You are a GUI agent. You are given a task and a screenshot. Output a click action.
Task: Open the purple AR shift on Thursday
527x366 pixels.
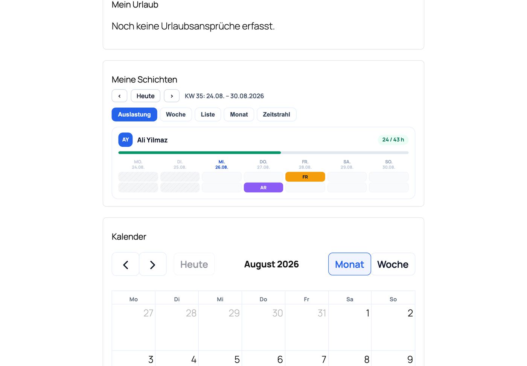click(x=263, y=187)
